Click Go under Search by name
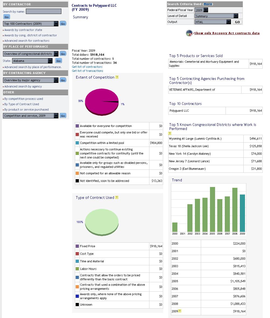This screenshot has width=270, height=318. point(6,17)
